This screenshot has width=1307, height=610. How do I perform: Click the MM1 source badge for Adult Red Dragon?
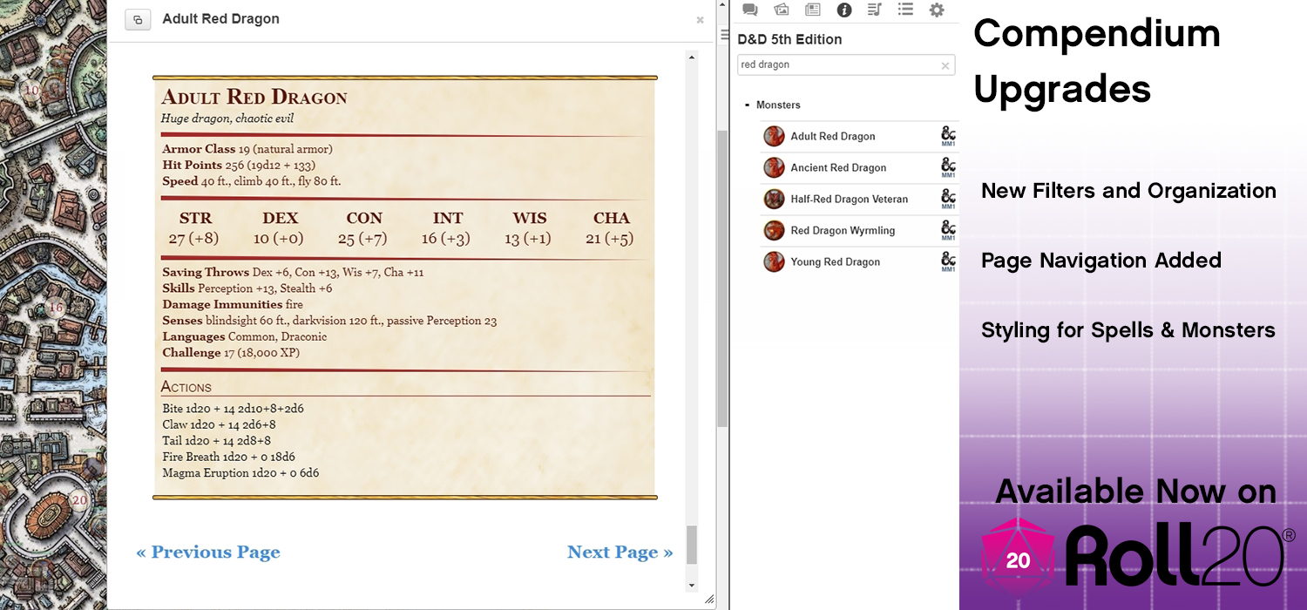(x=949, y=136)
